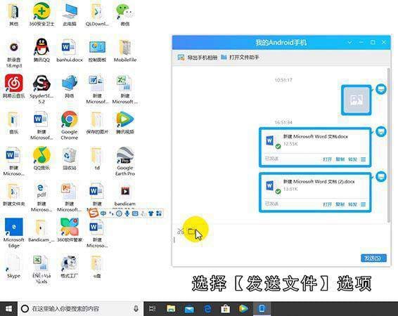Open the soft keyboard icon on the Sogou bar
Viewport: 398px width, 316px height.
tap(135, 213)
